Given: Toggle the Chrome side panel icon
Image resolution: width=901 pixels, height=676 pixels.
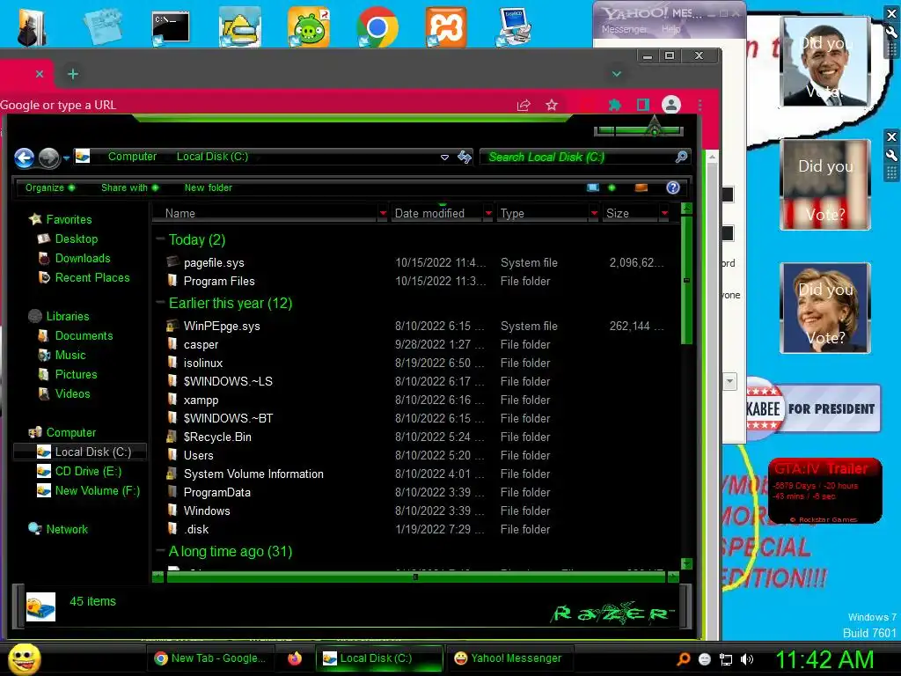Looking at the screenshot, I should pos(643,105).
